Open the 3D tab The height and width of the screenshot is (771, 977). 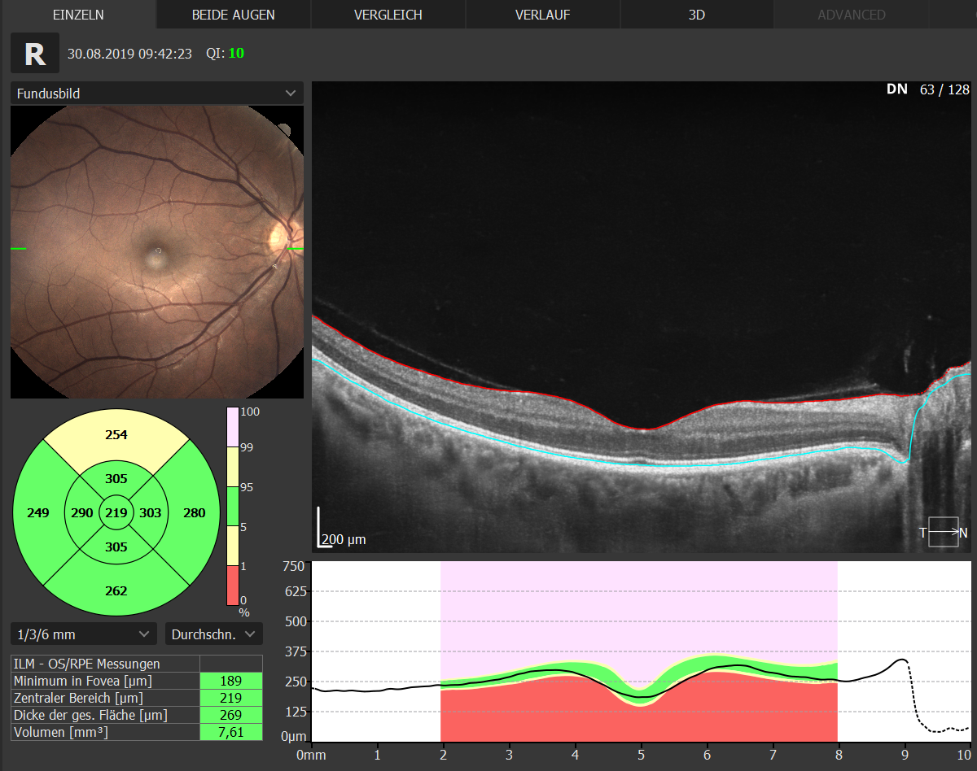[x=696, y=15]
